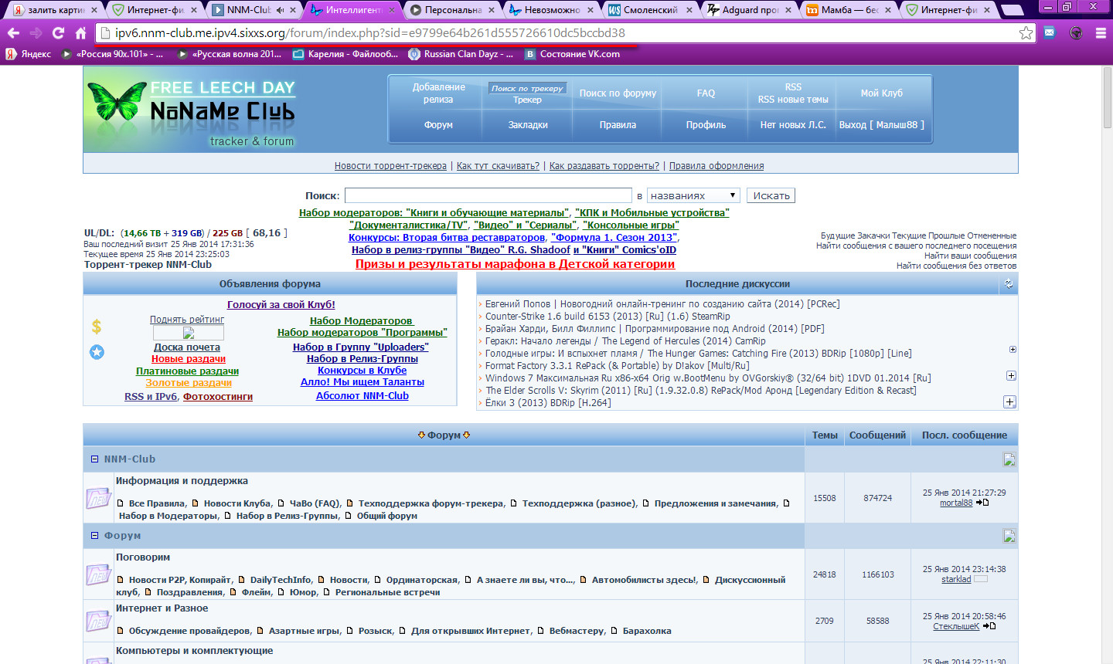Click the Искать search button

771,196
